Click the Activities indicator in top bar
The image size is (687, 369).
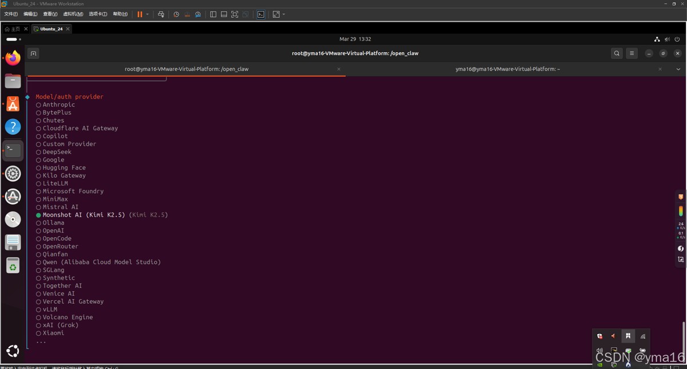(x=13, y=39)
